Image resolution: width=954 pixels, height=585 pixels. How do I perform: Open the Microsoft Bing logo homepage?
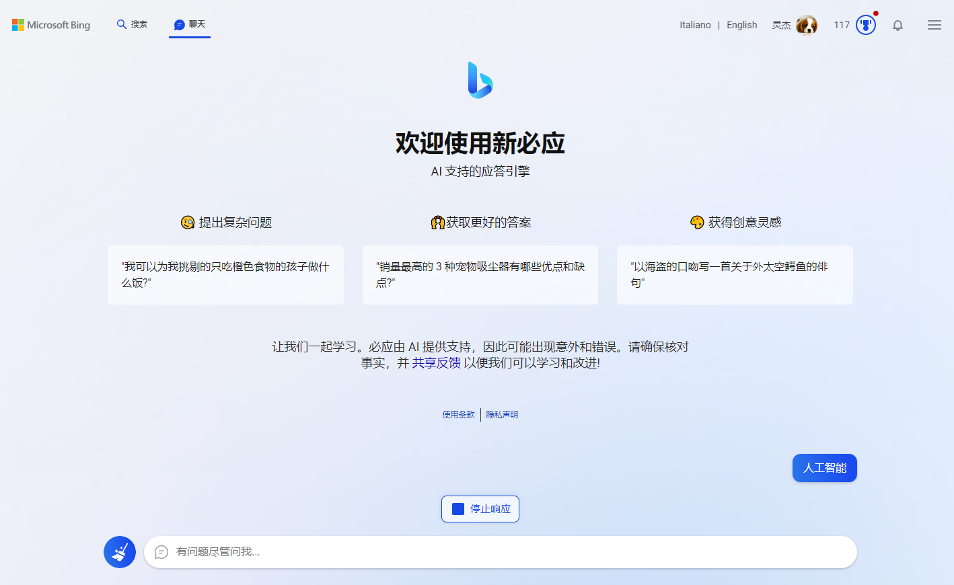(51, 25)
